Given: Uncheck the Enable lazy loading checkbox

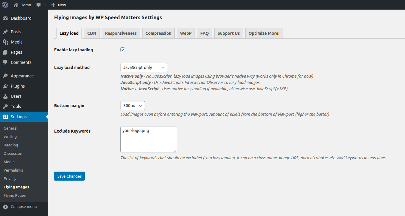Looking at the screenshot, I should (x=123, y=50).
